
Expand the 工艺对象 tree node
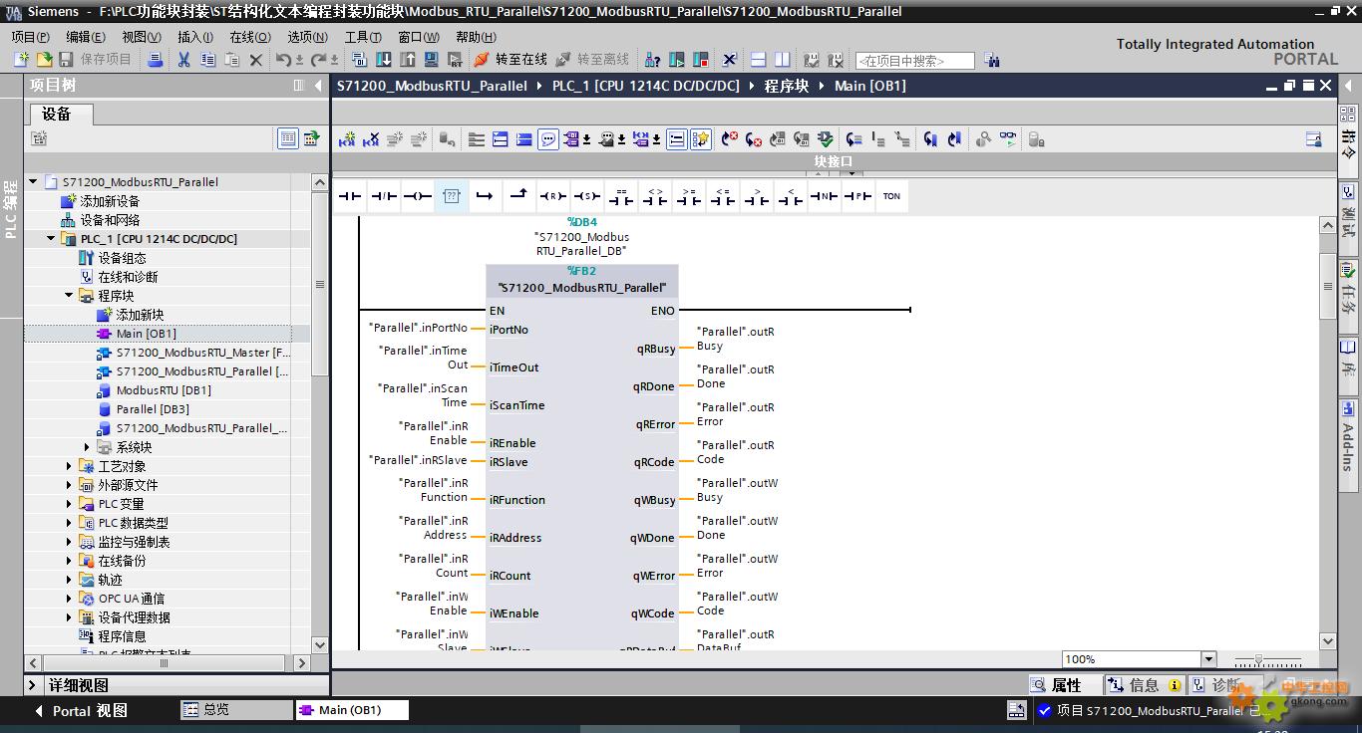(70, 466)
